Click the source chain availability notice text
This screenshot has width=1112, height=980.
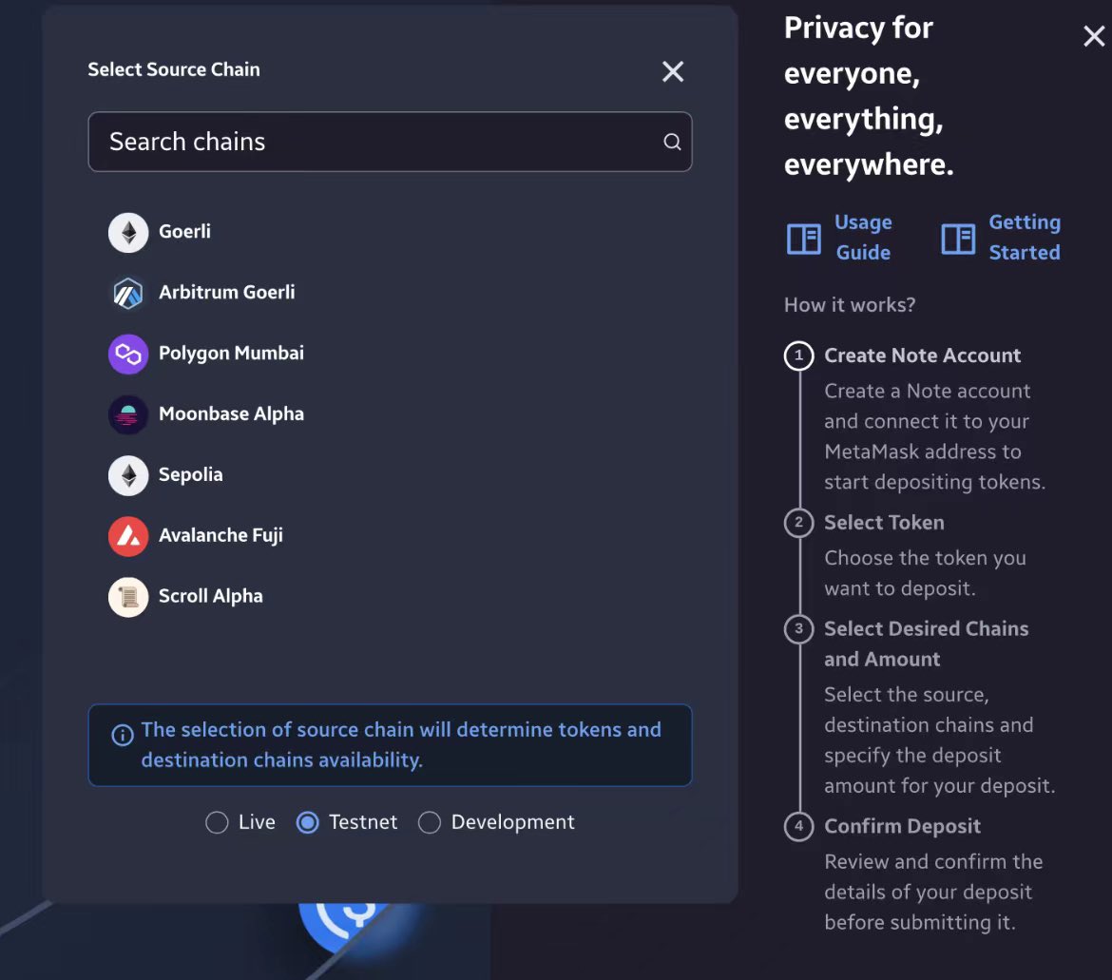click(401, 744)
